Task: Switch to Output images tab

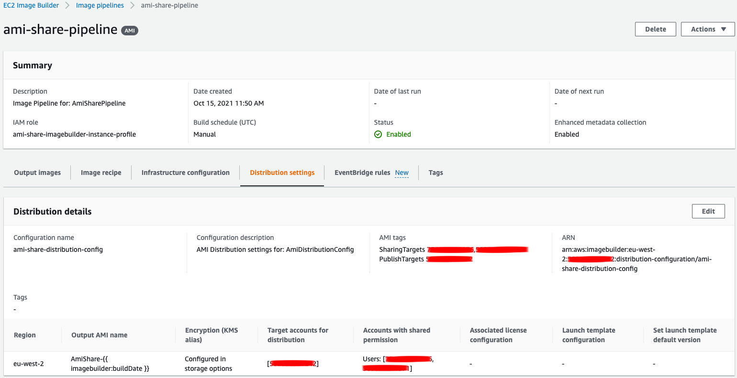Action: 37,173
